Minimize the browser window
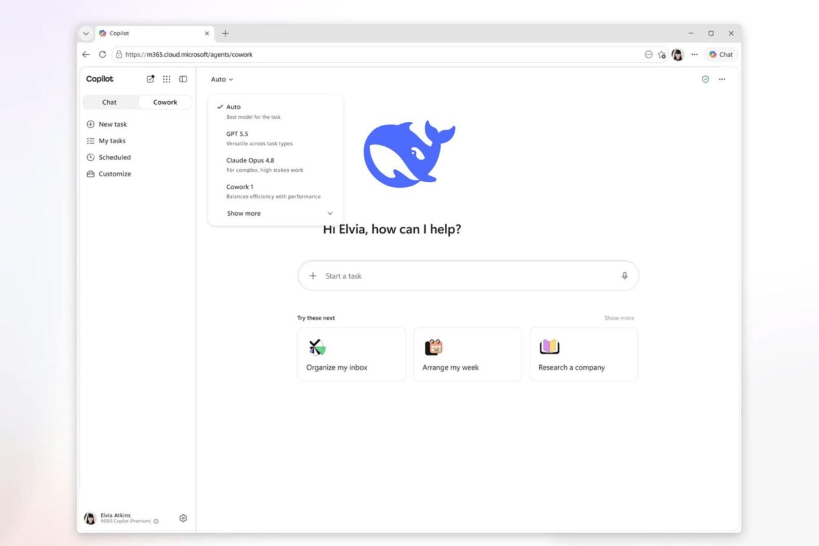This screenshot has height=546, width=819. click(x=691, y=34)
